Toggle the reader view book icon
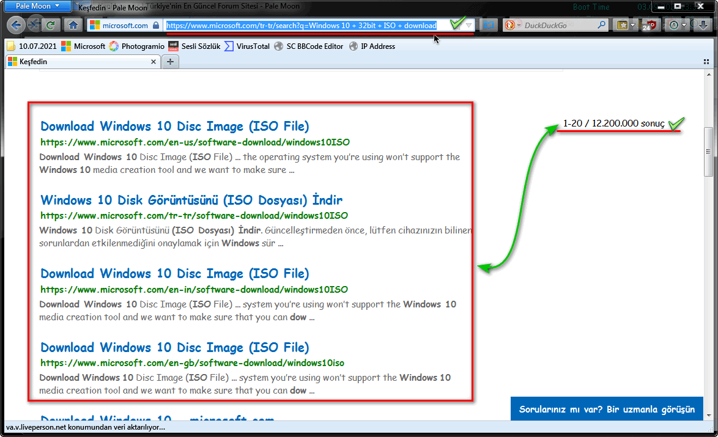This screenshot has width=718, height=437. 489,25
